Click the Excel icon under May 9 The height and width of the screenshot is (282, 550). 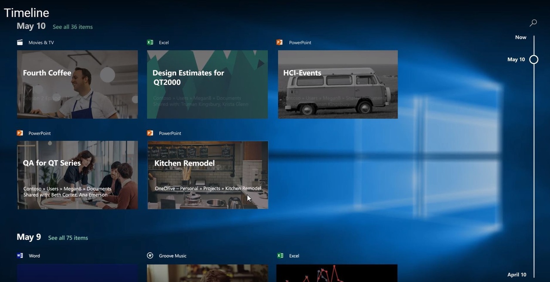point(280,255)
